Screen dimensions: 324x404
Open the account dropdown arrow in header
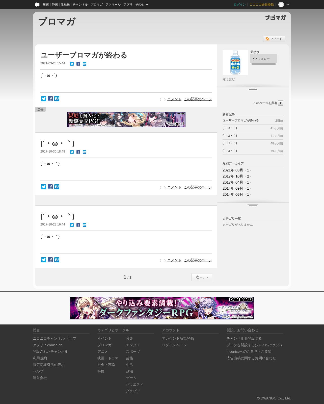coord(288,5)
